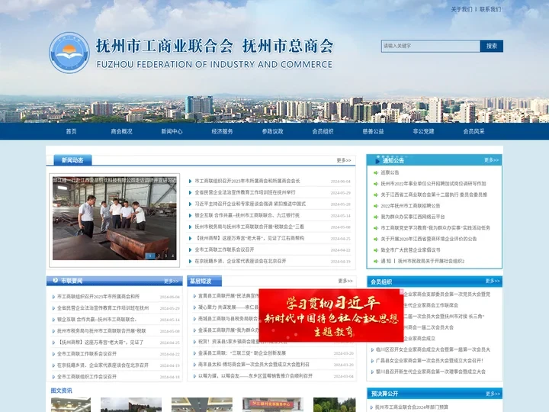Image resolution: width=549 pixels, height=412 pixels.
Task: Open notice 关于开展2020年江西省营商环境企业评价
Action: 429,239
